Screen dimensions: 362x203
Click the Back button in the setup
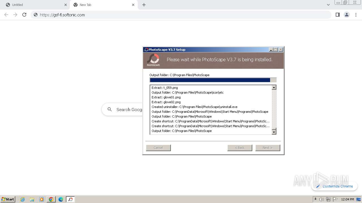[x=240, y=148]
